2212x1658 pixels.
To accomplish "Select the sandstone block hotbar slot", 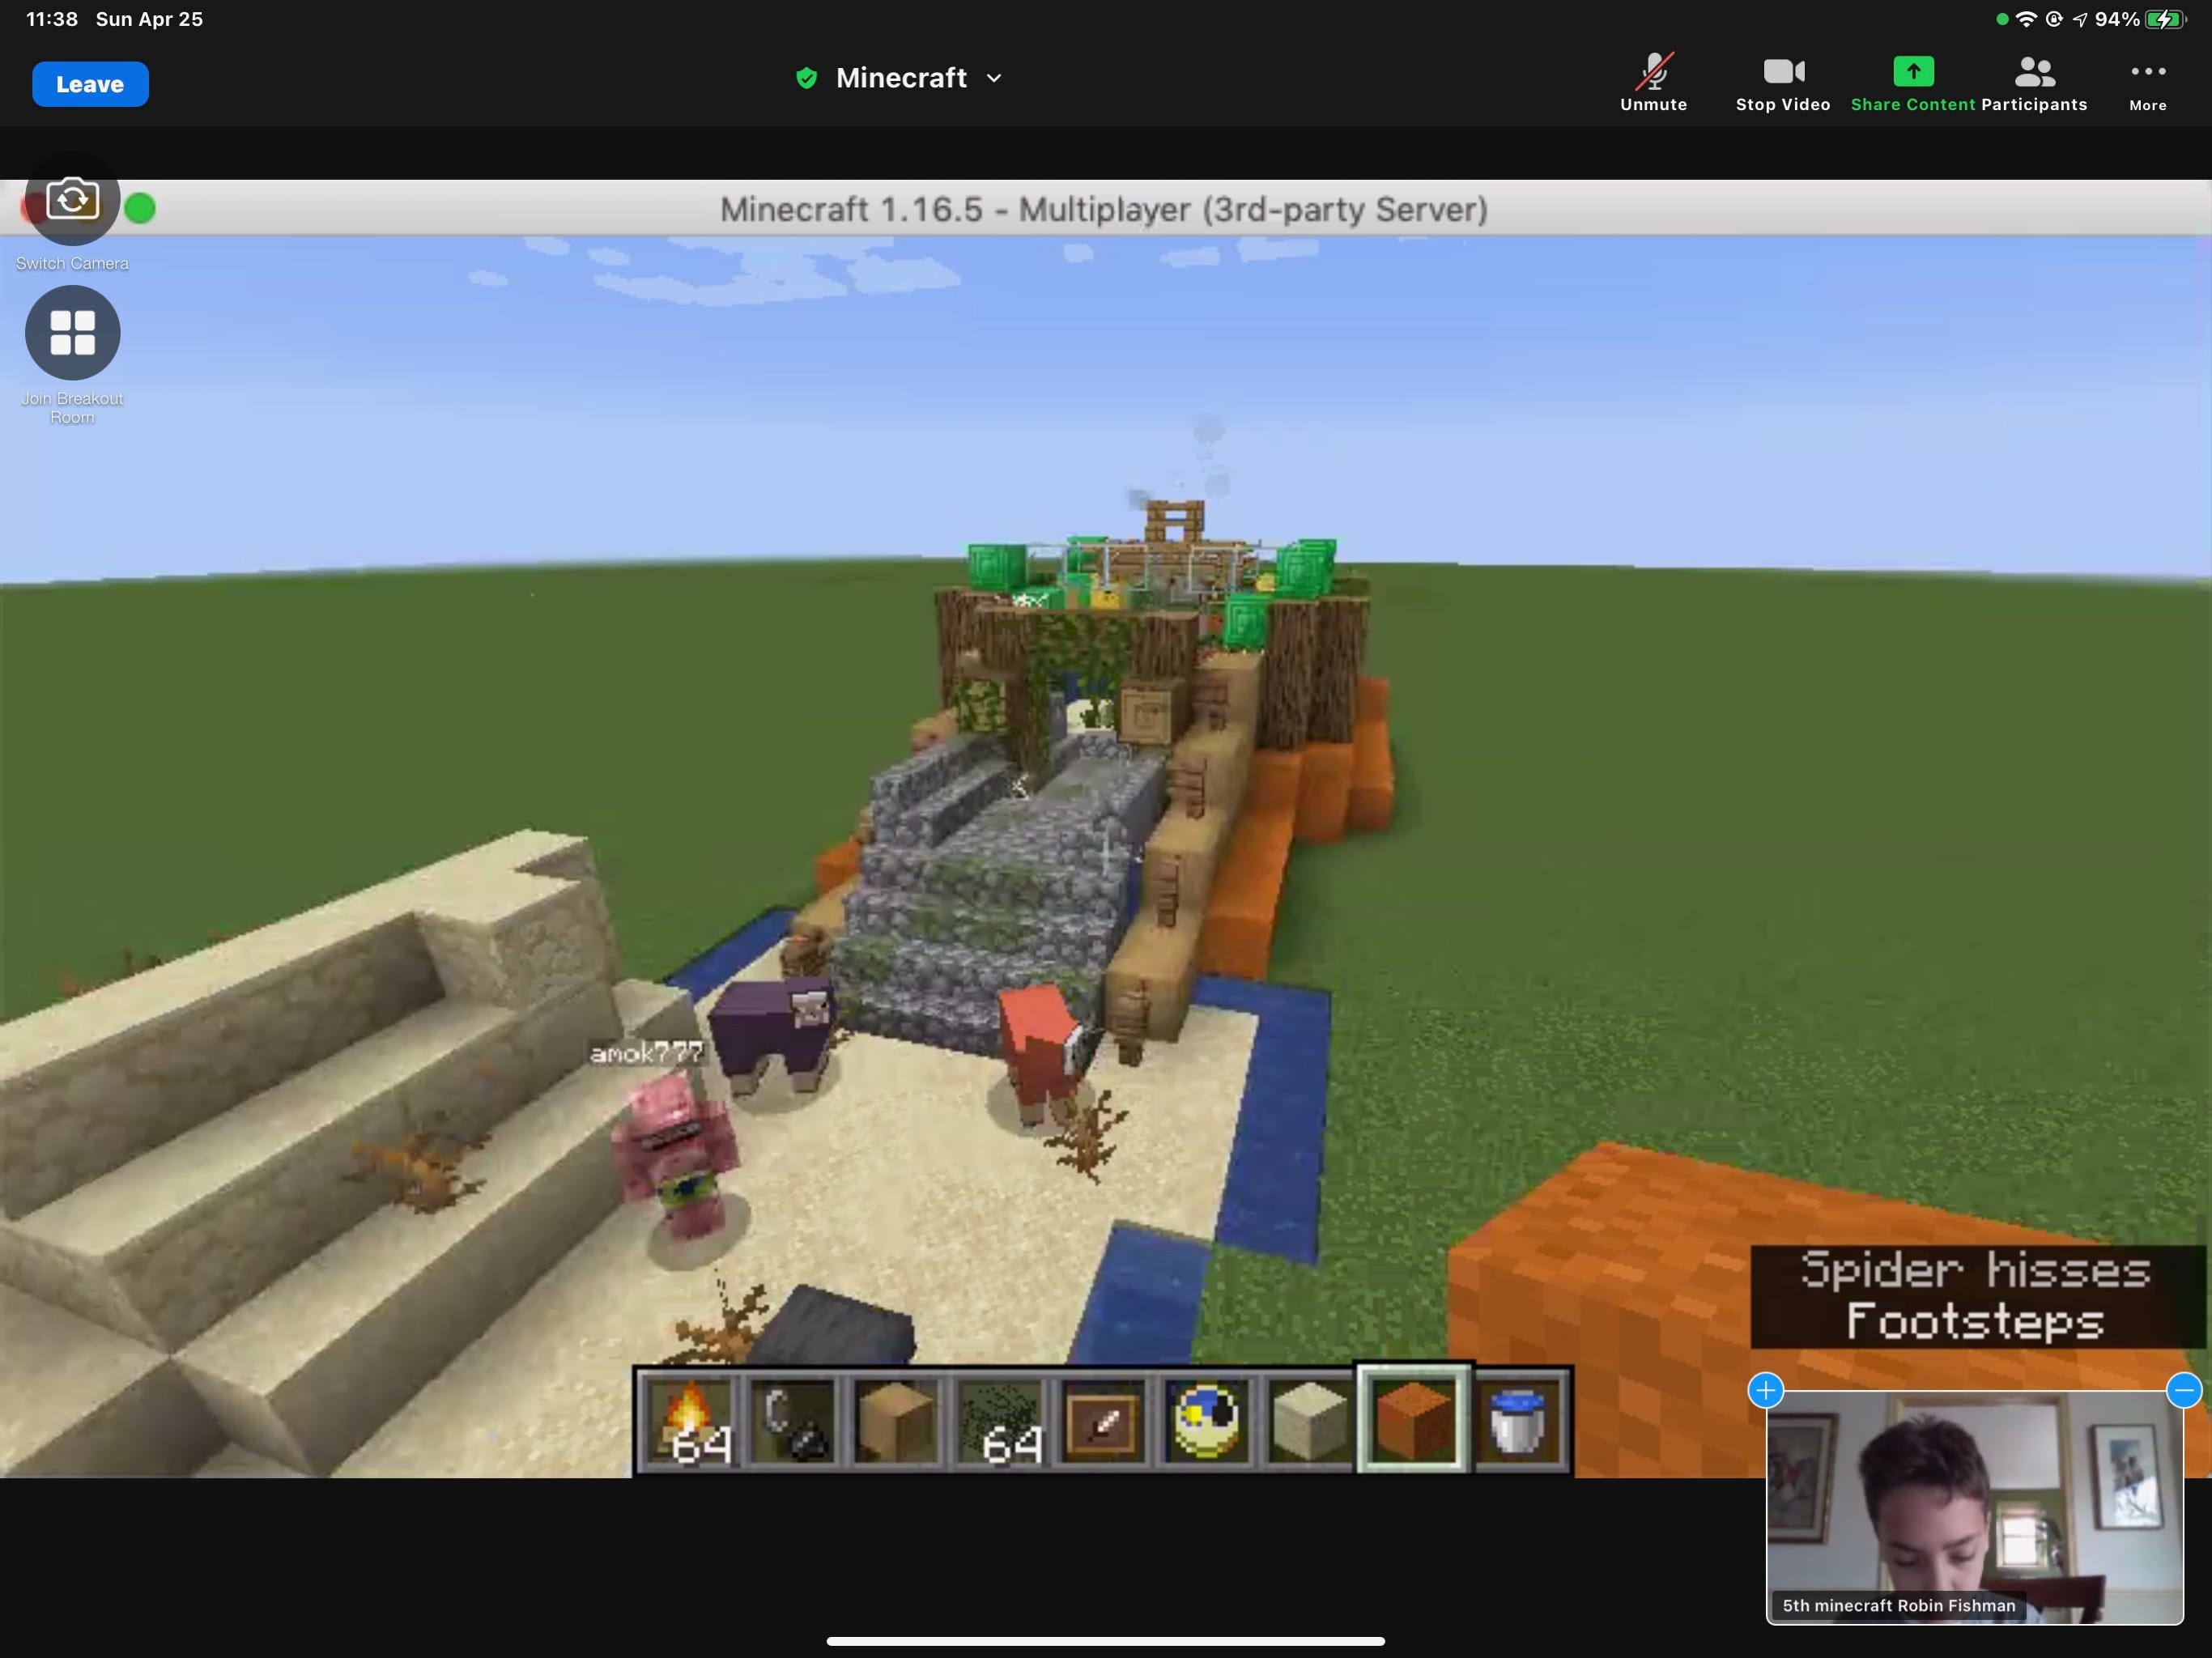I will click(x=1309, y=1420).
